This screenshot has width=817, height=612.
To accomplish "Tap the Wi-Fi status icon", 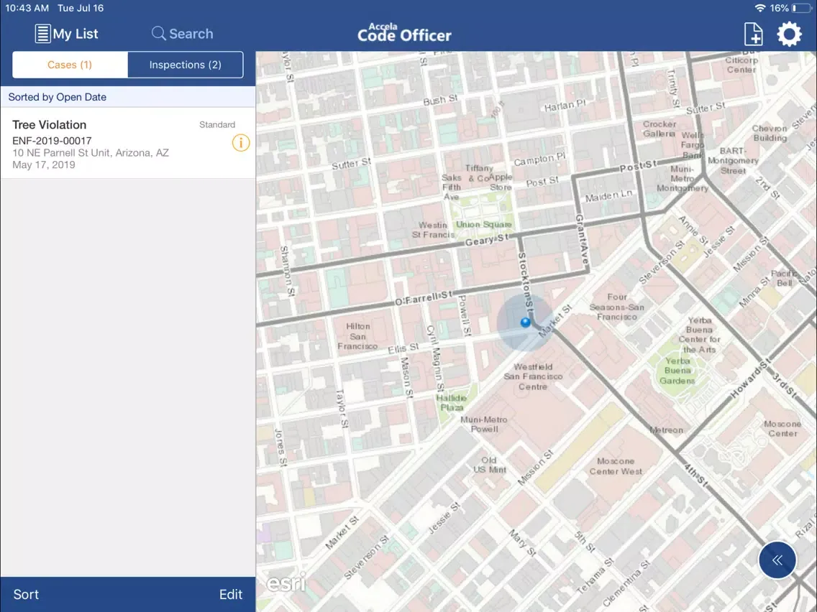I will 760,8.
